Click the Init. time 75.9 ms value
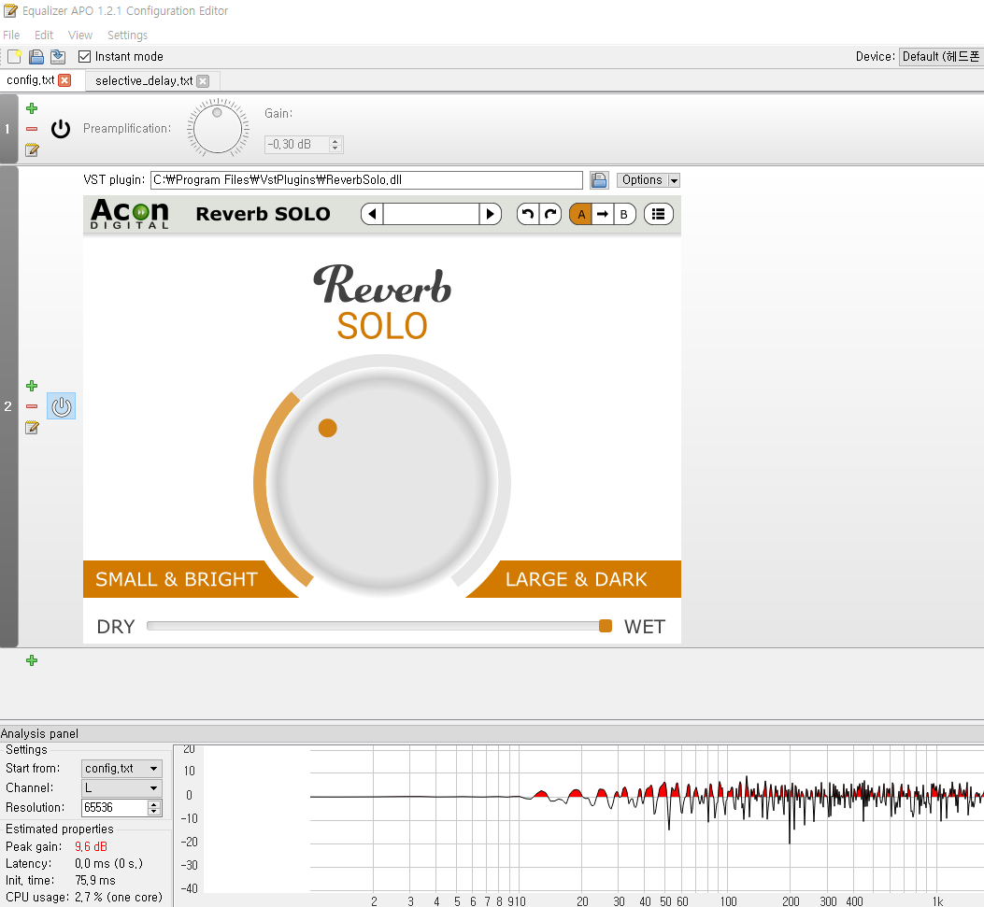This screenshot has height=907, width=984. tap(95, 881)
